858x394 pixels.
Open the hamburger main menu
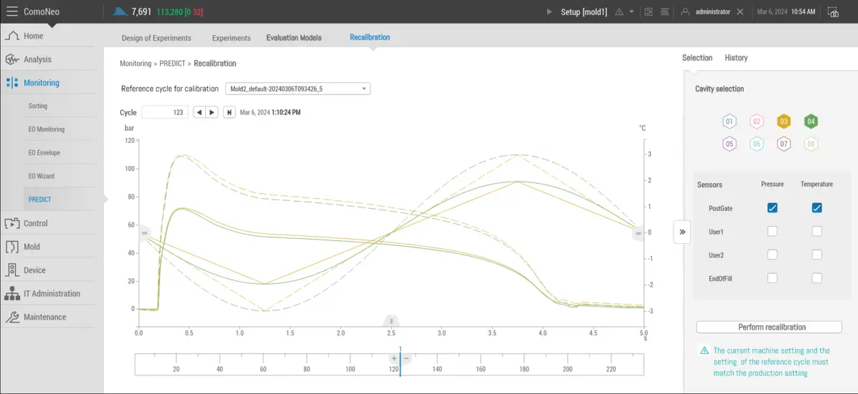coord(12,11)
